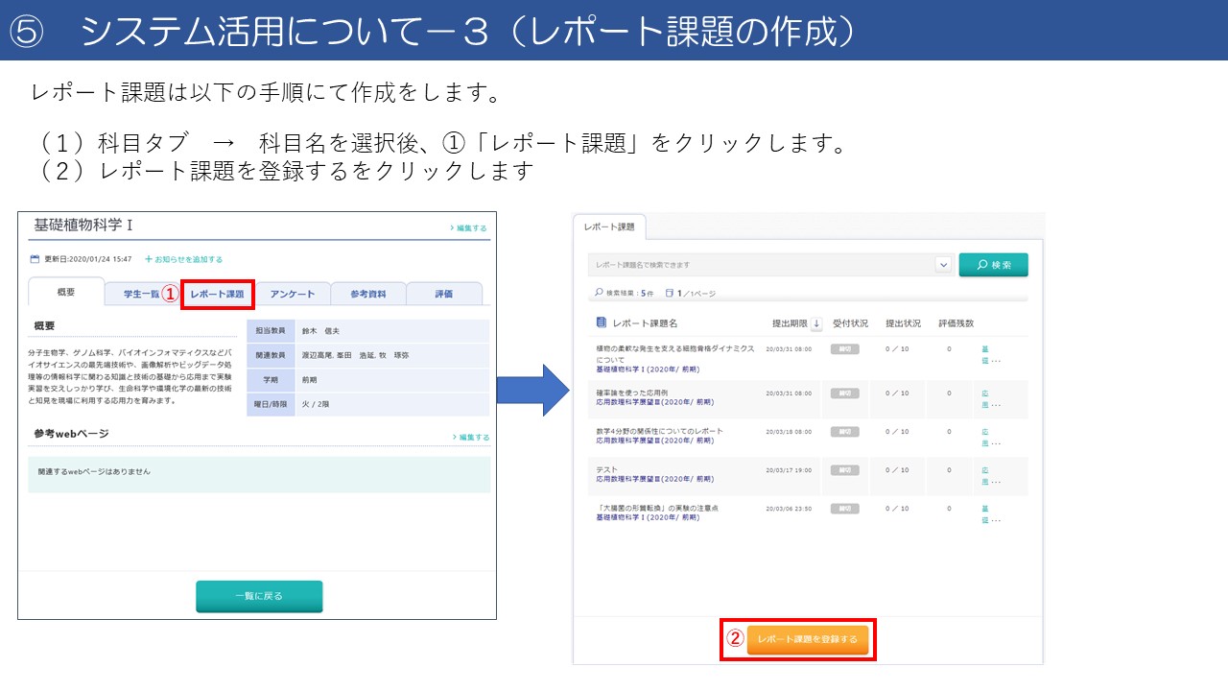Click the 評価残数 column header
This screenshot has width=1228, height=691.
(956, 323)
